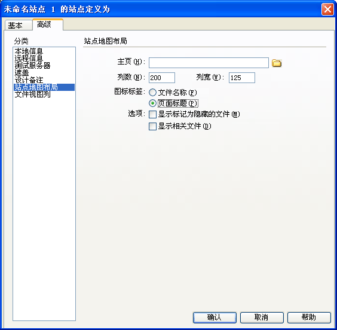
Task: Check the 显示相关文件 option
Action: (152, 126)
